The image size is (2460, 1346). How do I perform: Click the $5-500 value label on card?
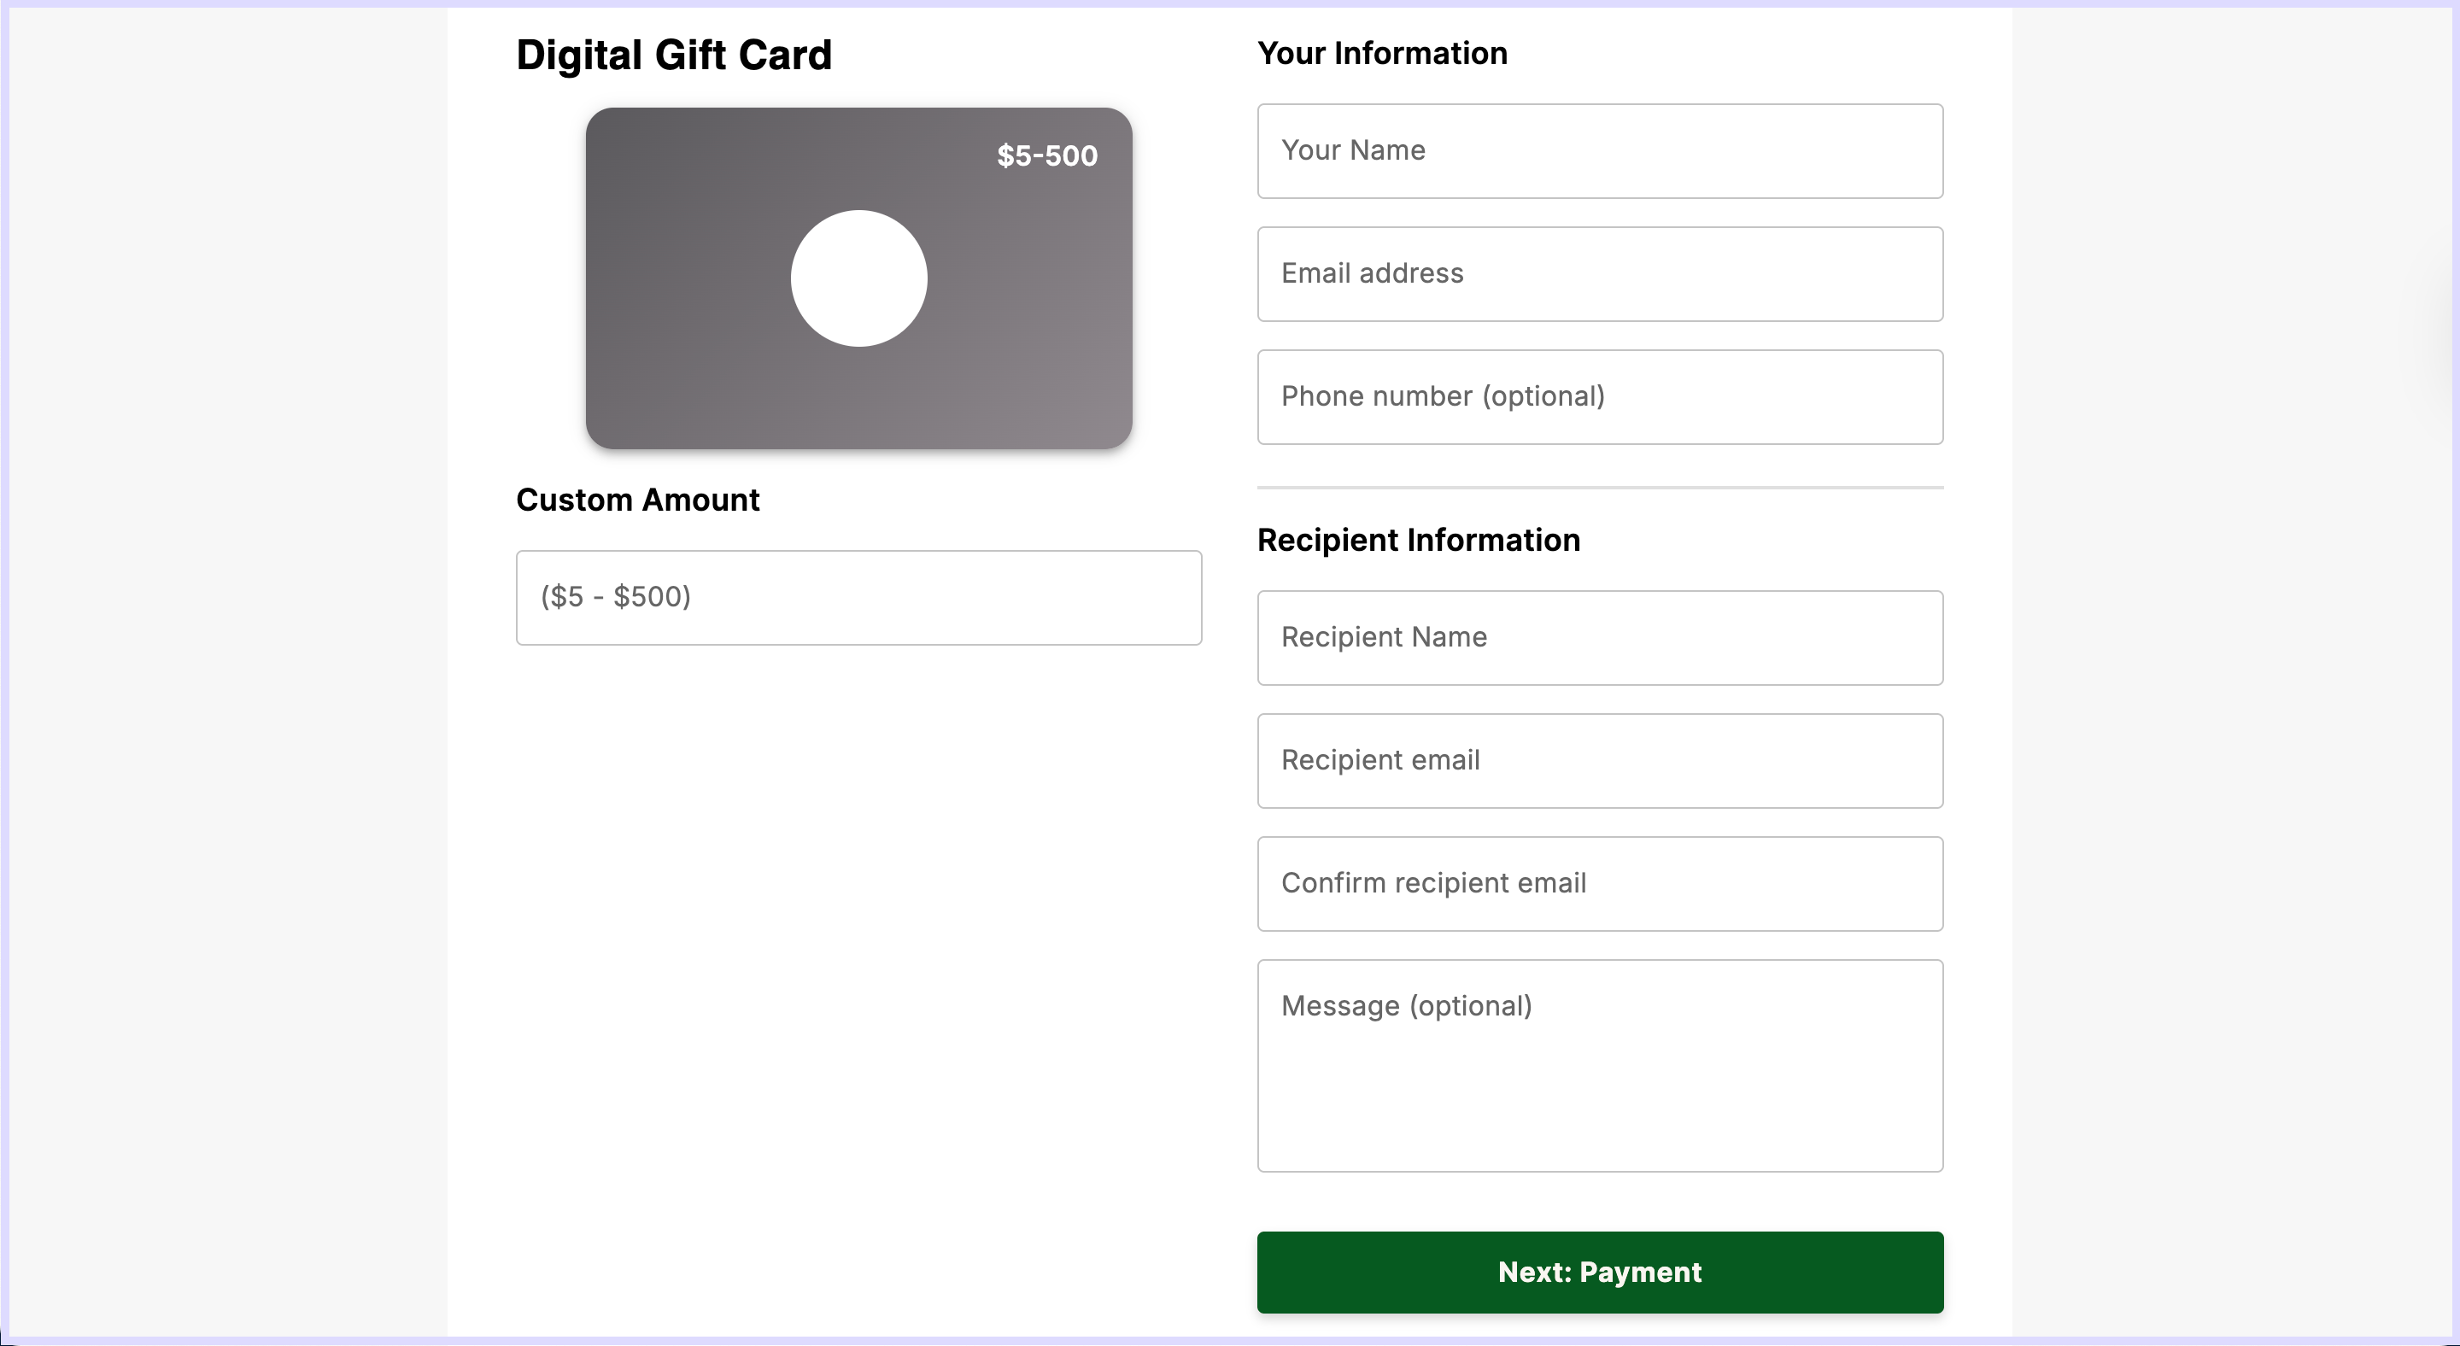click(x=1046, y=155)
